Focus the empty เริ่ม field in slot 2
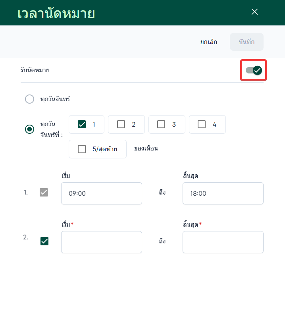285x316 pixels. pos(102,242)
